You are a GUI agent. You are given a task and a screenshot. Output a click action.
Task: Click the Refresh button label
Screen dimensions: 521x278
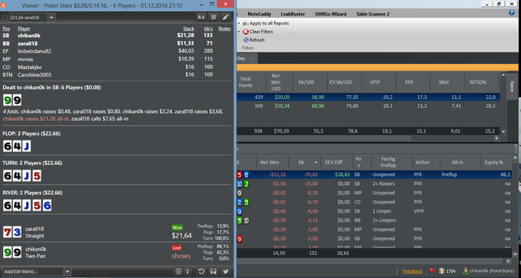coord(257,40)
